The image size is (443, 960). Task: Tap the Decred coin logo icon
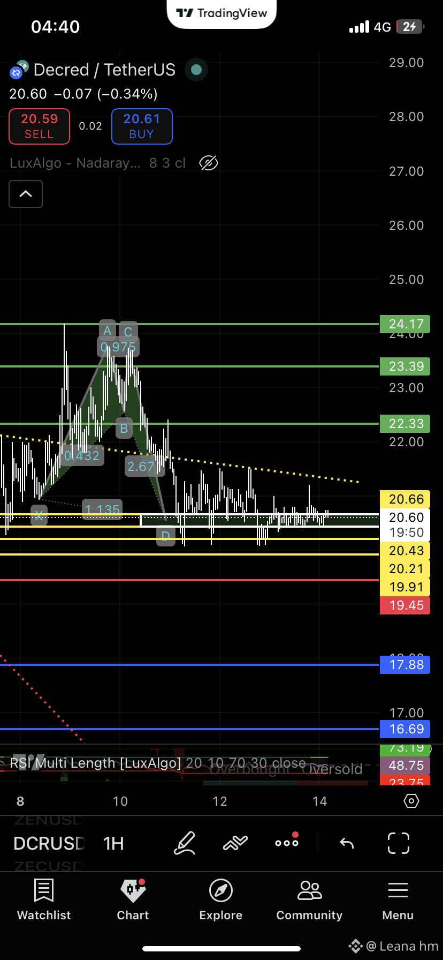[x=19, y=70]
